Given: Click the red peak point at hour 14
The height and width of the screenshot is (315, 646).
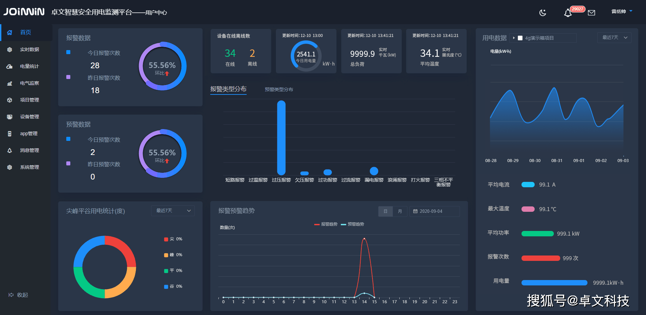Looking at the screenshot, I should [364, 239].
